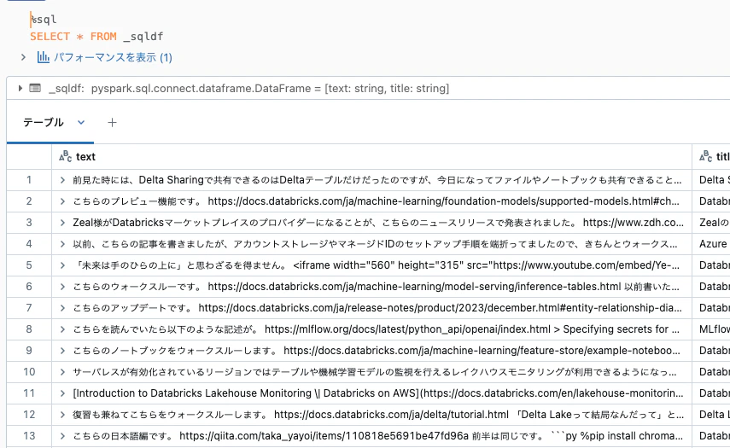Expand row 11 text cell Lakehouse Monitoring
Viewport: 730px width, 448px height.
point(62,393)
